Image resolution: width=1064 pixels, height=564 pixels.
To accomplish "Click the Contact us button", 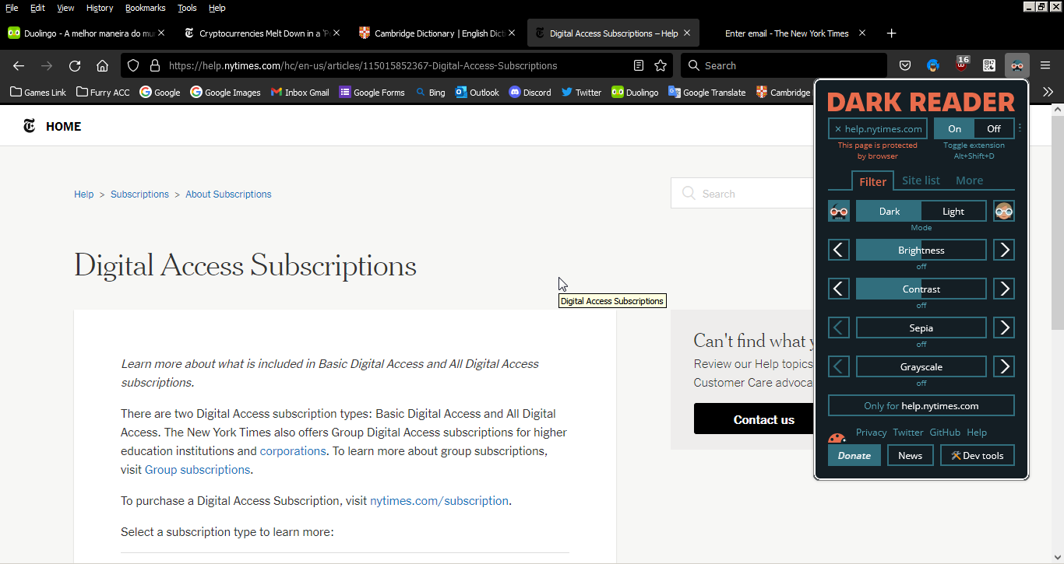I will click(754, 419).
